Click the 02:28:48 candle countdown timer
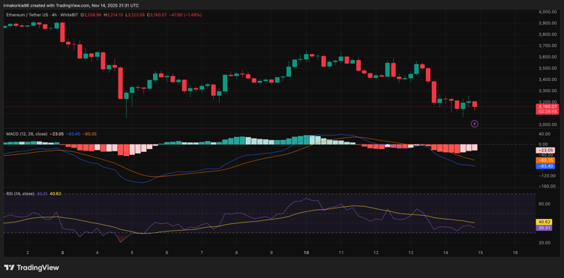Image resolution: width=564 pixels, height=278 pixels. pos(547,112)
